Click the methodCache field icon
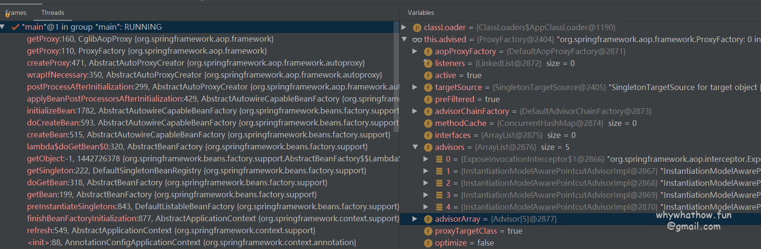Screen dimensions: 761x249 click(x=428, y=124)
